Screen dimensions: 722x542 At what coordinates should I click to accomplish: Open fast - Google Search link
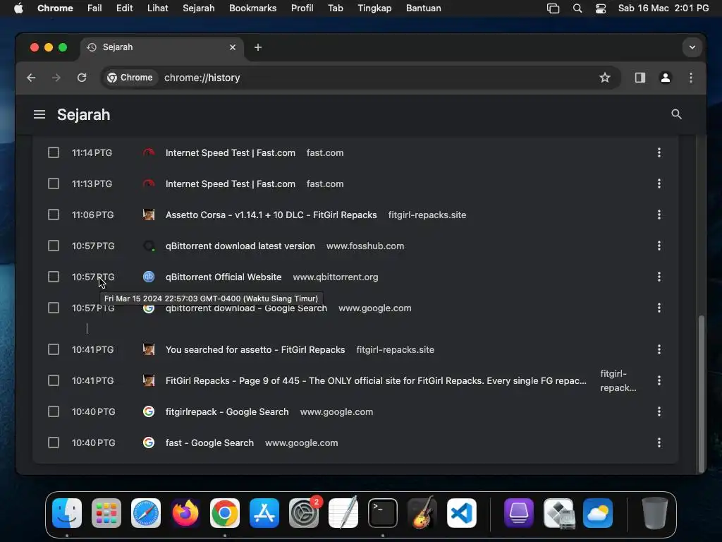point(209,443)
